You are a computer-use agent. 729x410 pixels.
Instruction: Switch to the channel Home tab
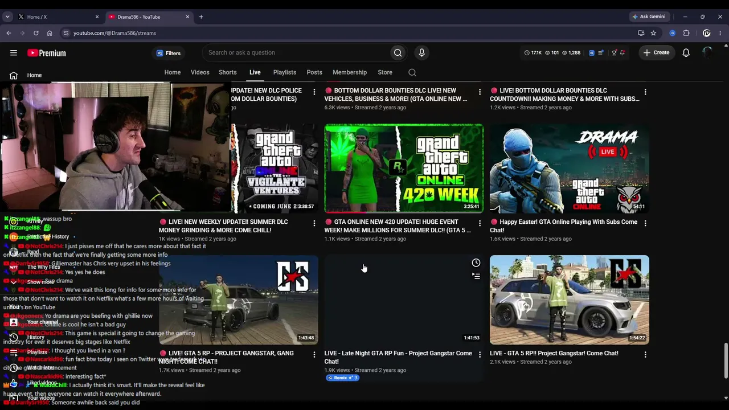173,72
